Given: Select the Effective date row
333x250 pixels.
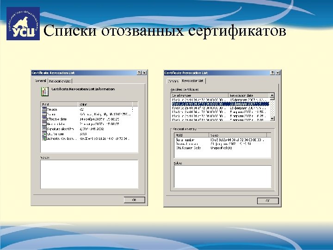Looking at the screenshot, I should (86, 119).
